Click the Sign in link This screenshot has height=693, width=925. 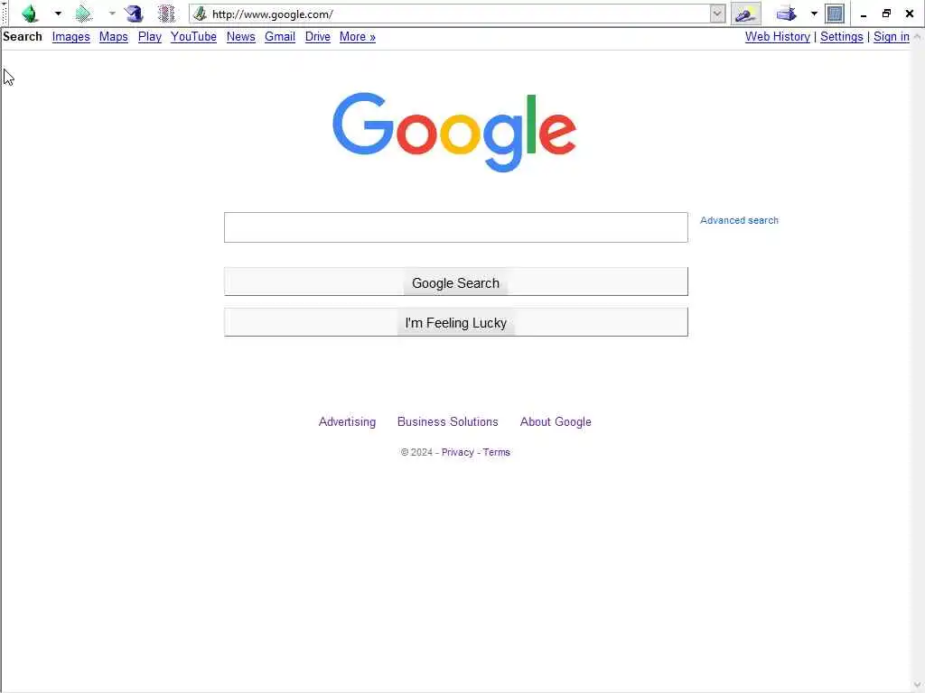pyautogui.click(x=892, y=36)
